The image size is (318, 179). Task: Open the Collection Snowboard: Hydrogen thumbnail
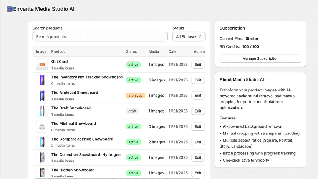click(x=42, y=157)
